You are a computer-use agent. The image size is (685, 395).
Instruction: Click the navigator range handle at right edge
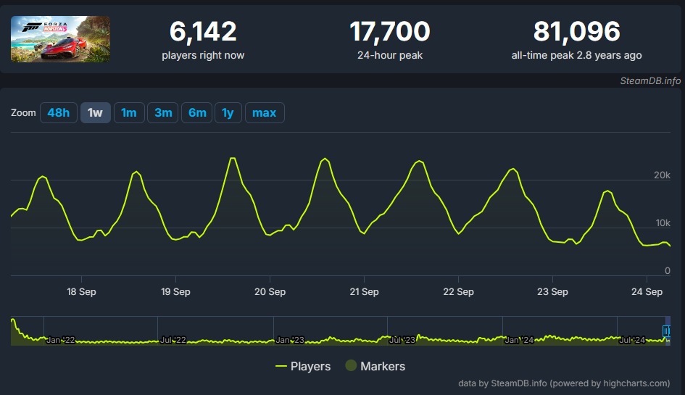point(666,330)
